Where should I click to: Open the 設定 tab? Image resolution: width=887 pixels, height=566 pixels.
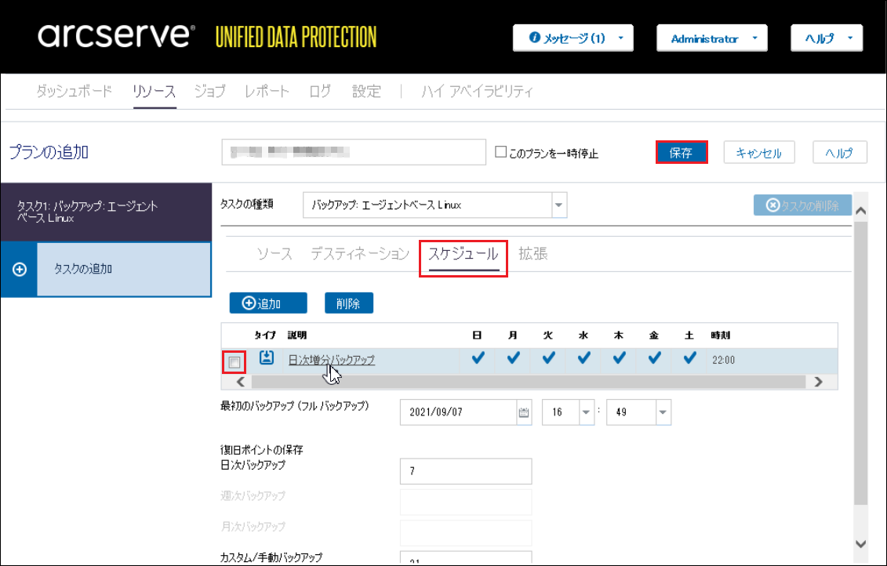click(366, 91)
